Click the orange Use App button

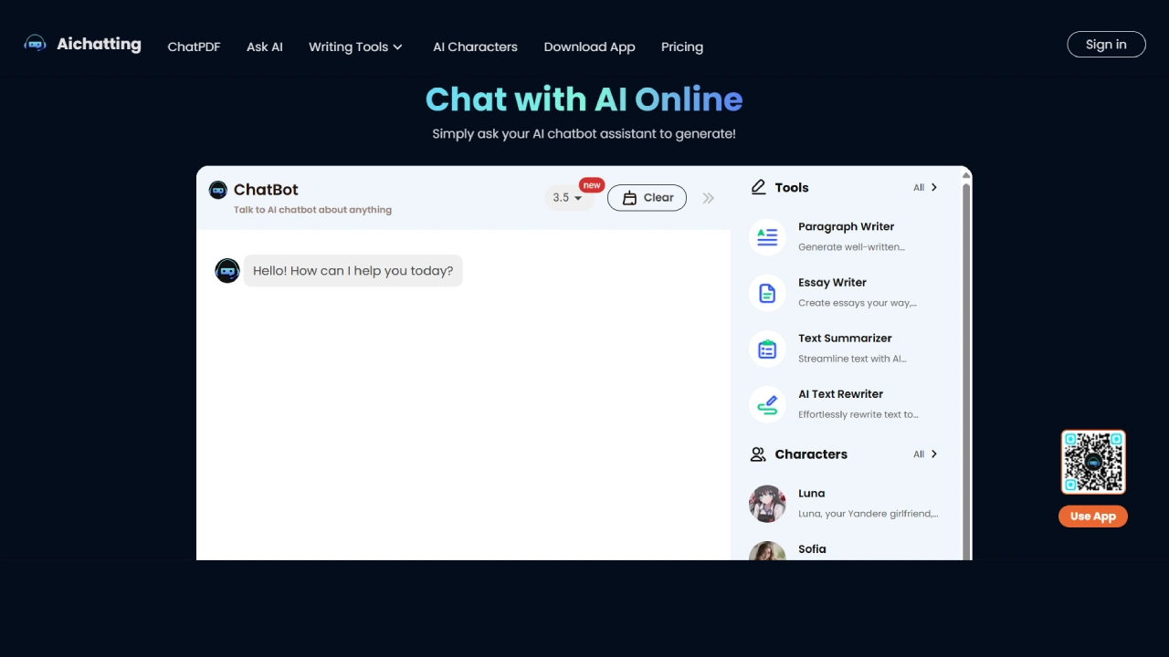[x=1093, y=516]
